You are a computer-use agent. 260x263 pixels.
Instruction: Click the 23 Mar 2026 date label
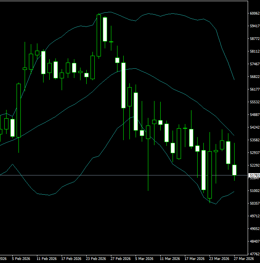219,259
